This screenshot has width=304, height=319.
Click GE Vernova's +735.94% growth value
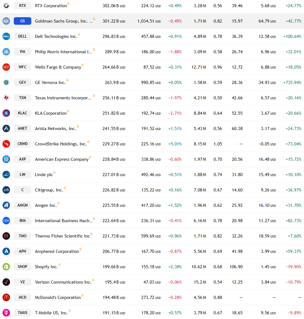pyautogui.click(x=292, y=82)
